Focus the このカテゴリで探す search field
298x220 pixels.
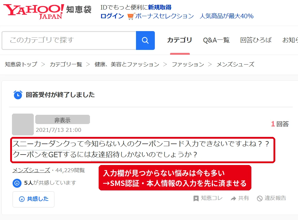pos(69,40)
